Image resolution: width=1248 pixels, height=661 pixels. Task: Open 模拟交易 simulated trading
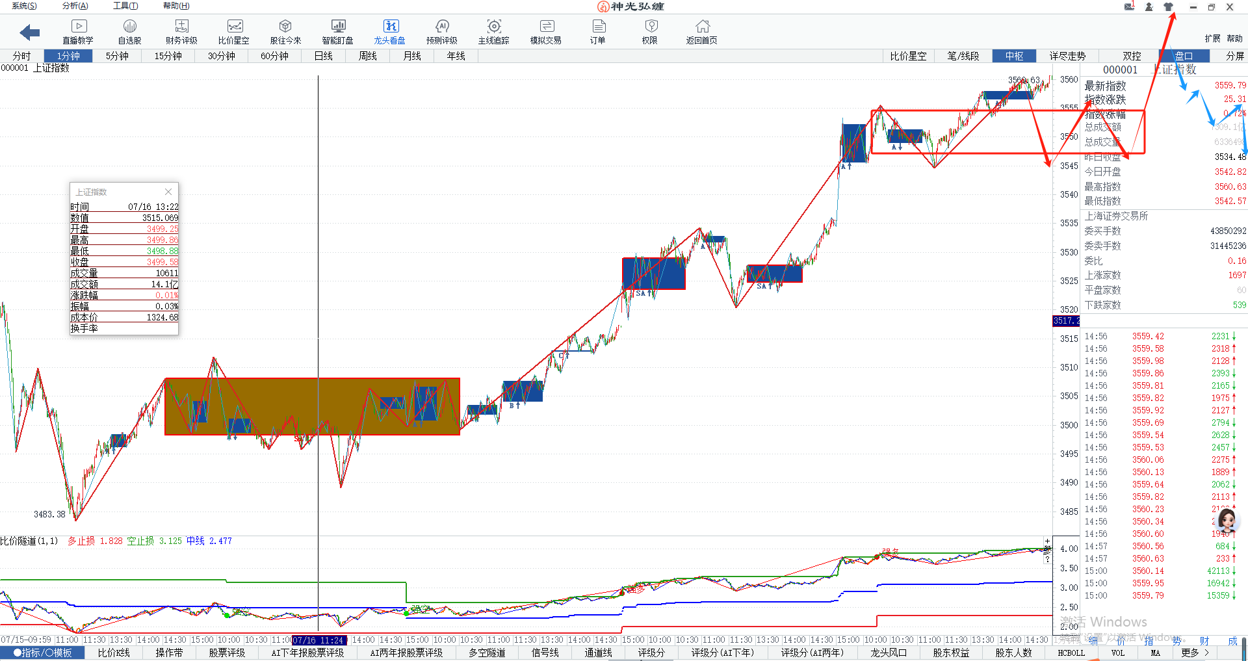[545, 31]
